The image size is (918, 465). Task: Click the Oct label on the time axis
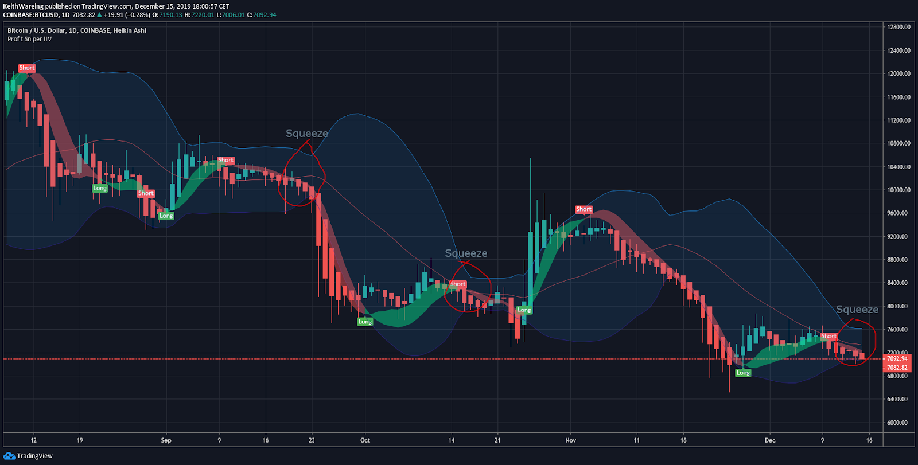tap(365, 440)
